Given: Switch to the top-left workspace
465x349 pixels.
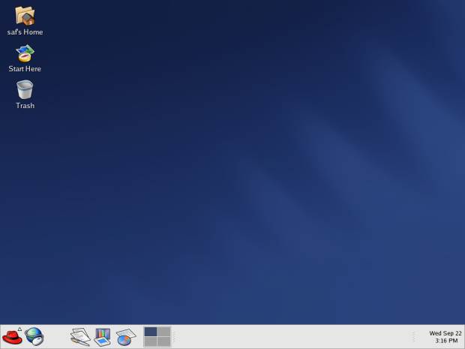Looking at the screenshot, I should pos(151,332).
